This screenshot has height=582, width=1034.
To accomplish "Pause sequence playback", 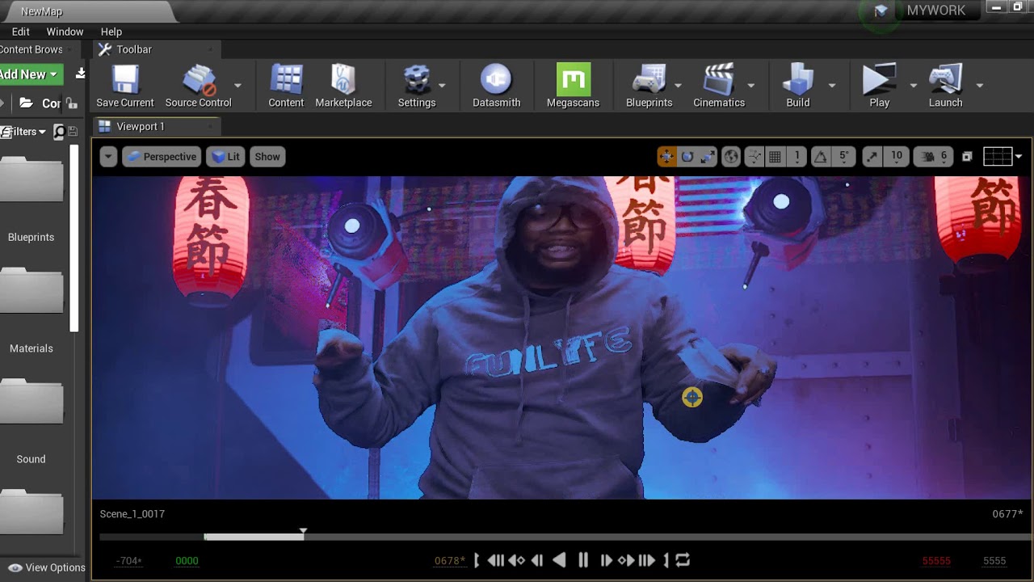I will pyautogui.click(x=583, y=560).
